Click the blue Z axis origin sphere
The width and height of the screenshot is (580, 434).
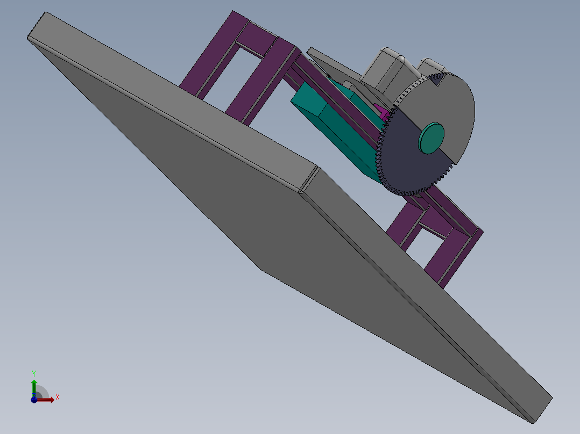pyautogui.click(x=34, y=399)
